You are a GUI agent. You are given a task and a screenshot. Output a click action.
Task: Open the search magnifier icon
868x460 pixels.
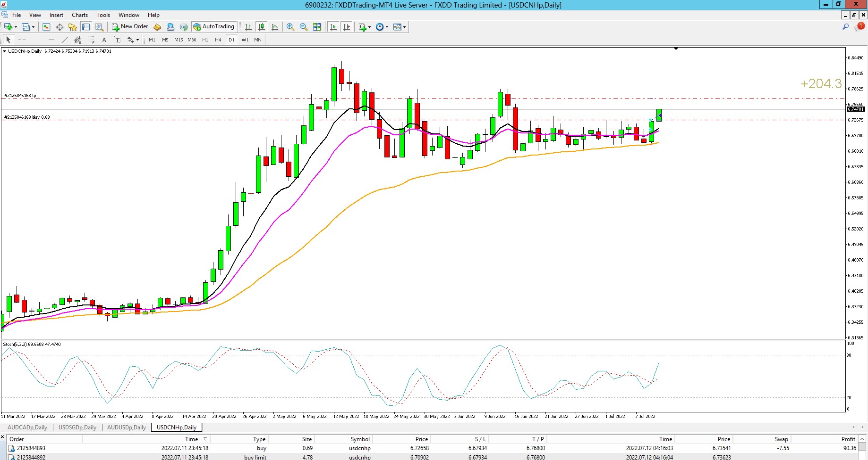pyautogui.click(x=846, y=27)
